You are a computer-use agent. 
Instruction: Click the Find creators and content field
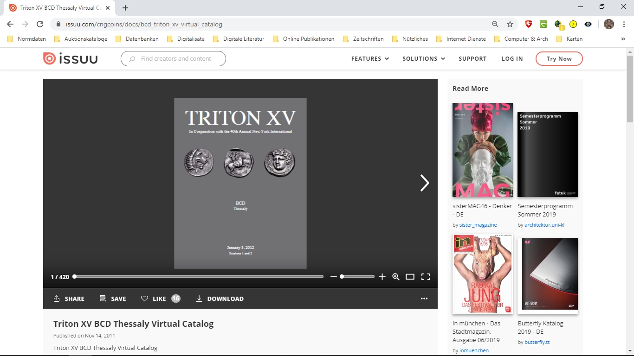(175, 58)
